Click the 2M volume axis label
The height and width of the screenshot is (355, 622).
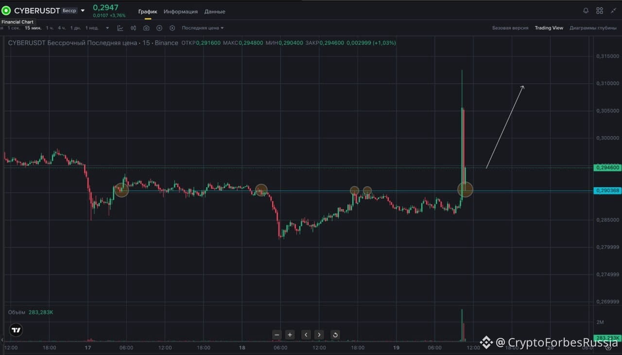[x=600, y=322]
